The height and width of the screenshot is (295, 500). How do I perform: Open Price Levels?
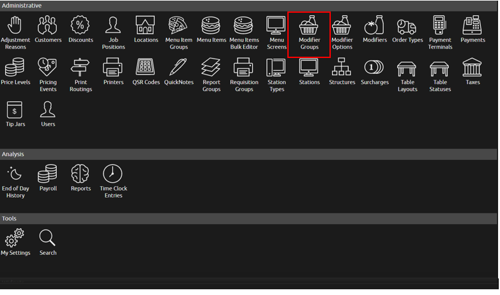coord(15,71)
